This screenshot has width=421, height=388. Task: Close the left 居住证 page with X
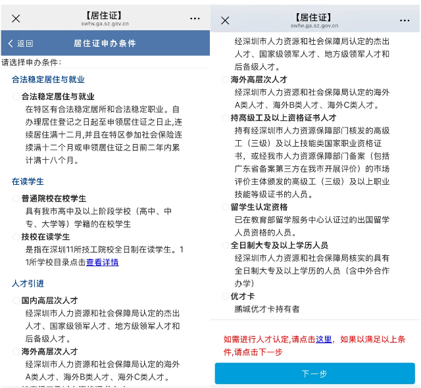16,18
